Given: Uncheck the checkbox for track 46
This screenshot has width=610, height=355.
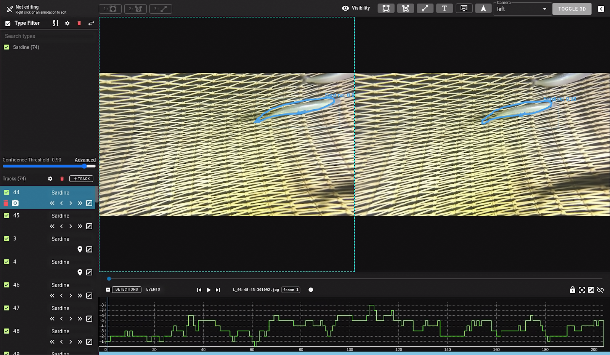Looking at the screenshot, I should click(x=6, y=285).
